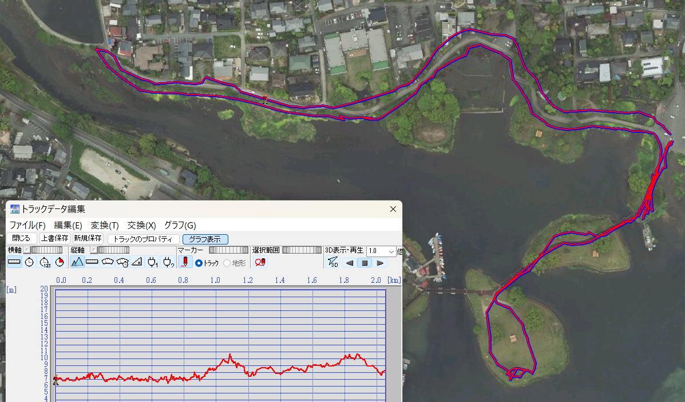685x402 pixels.
Task: Open the 3D display icon
Action: 332,263
